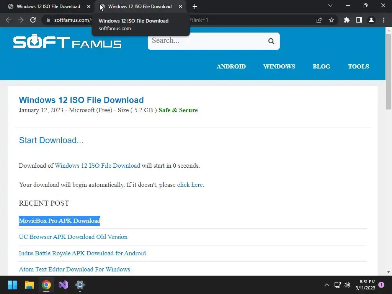The height and width of the screenshot is (294, 392).
Task: Reload the current page
Action: point(33,20)
